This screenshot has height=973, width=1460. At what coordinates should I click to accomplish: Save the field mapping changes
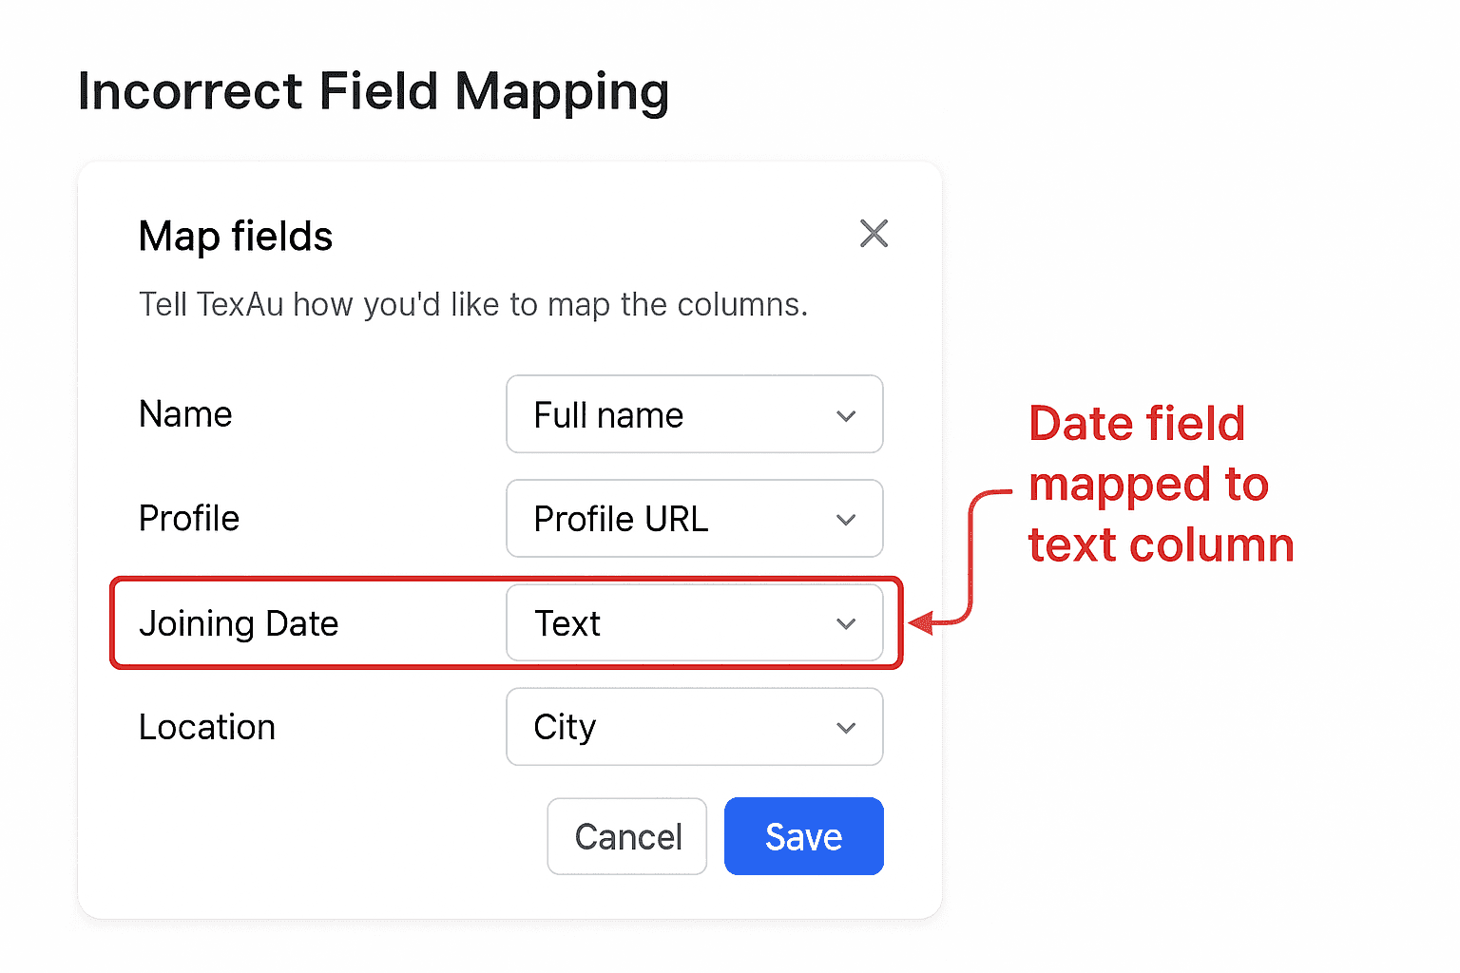pyautogui.click(x=803, y=836)
